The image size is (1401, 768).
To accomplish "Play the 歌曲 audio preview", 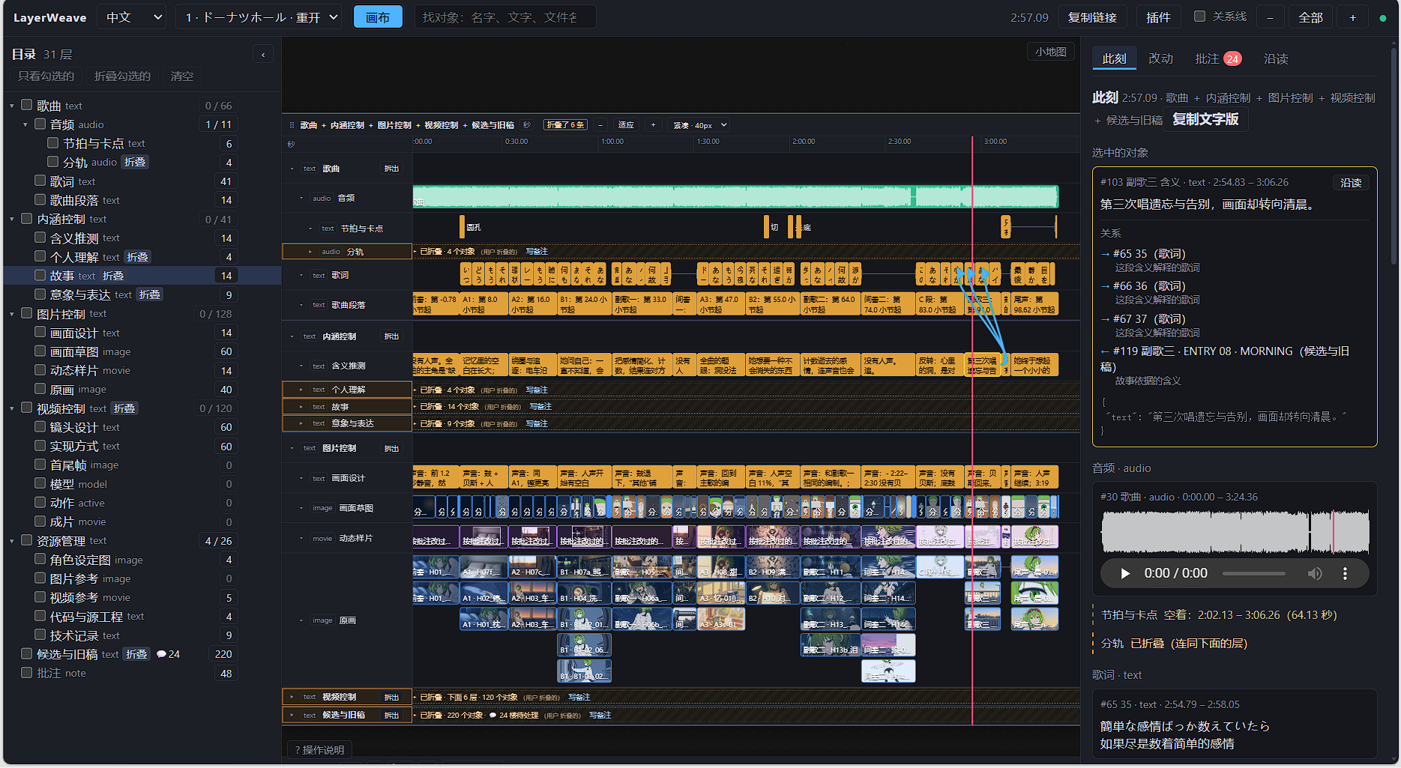I will pyautogui.click(x=1124, y=573).
